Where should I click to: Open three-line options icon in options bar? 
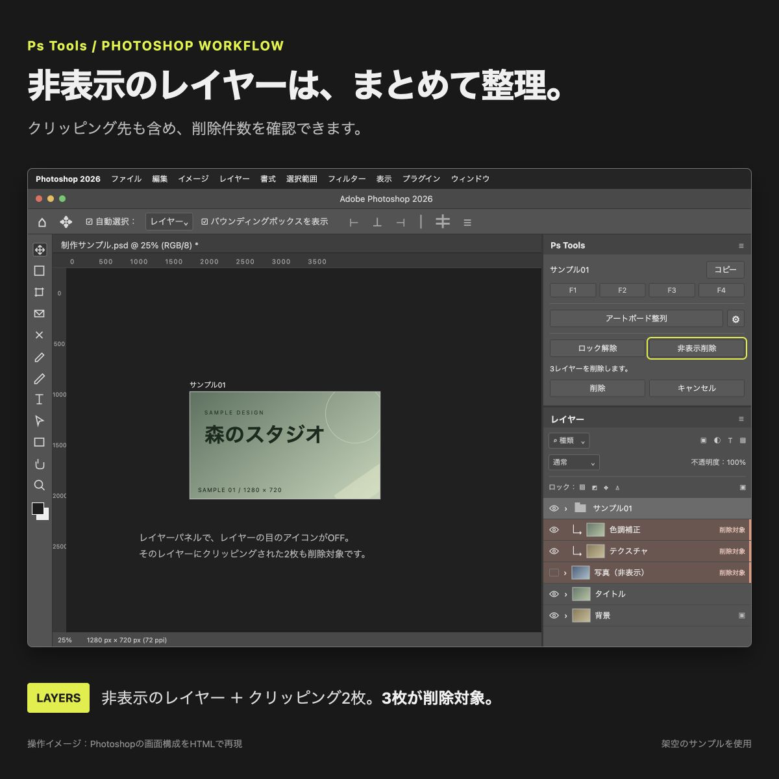[x=467, y=223]
